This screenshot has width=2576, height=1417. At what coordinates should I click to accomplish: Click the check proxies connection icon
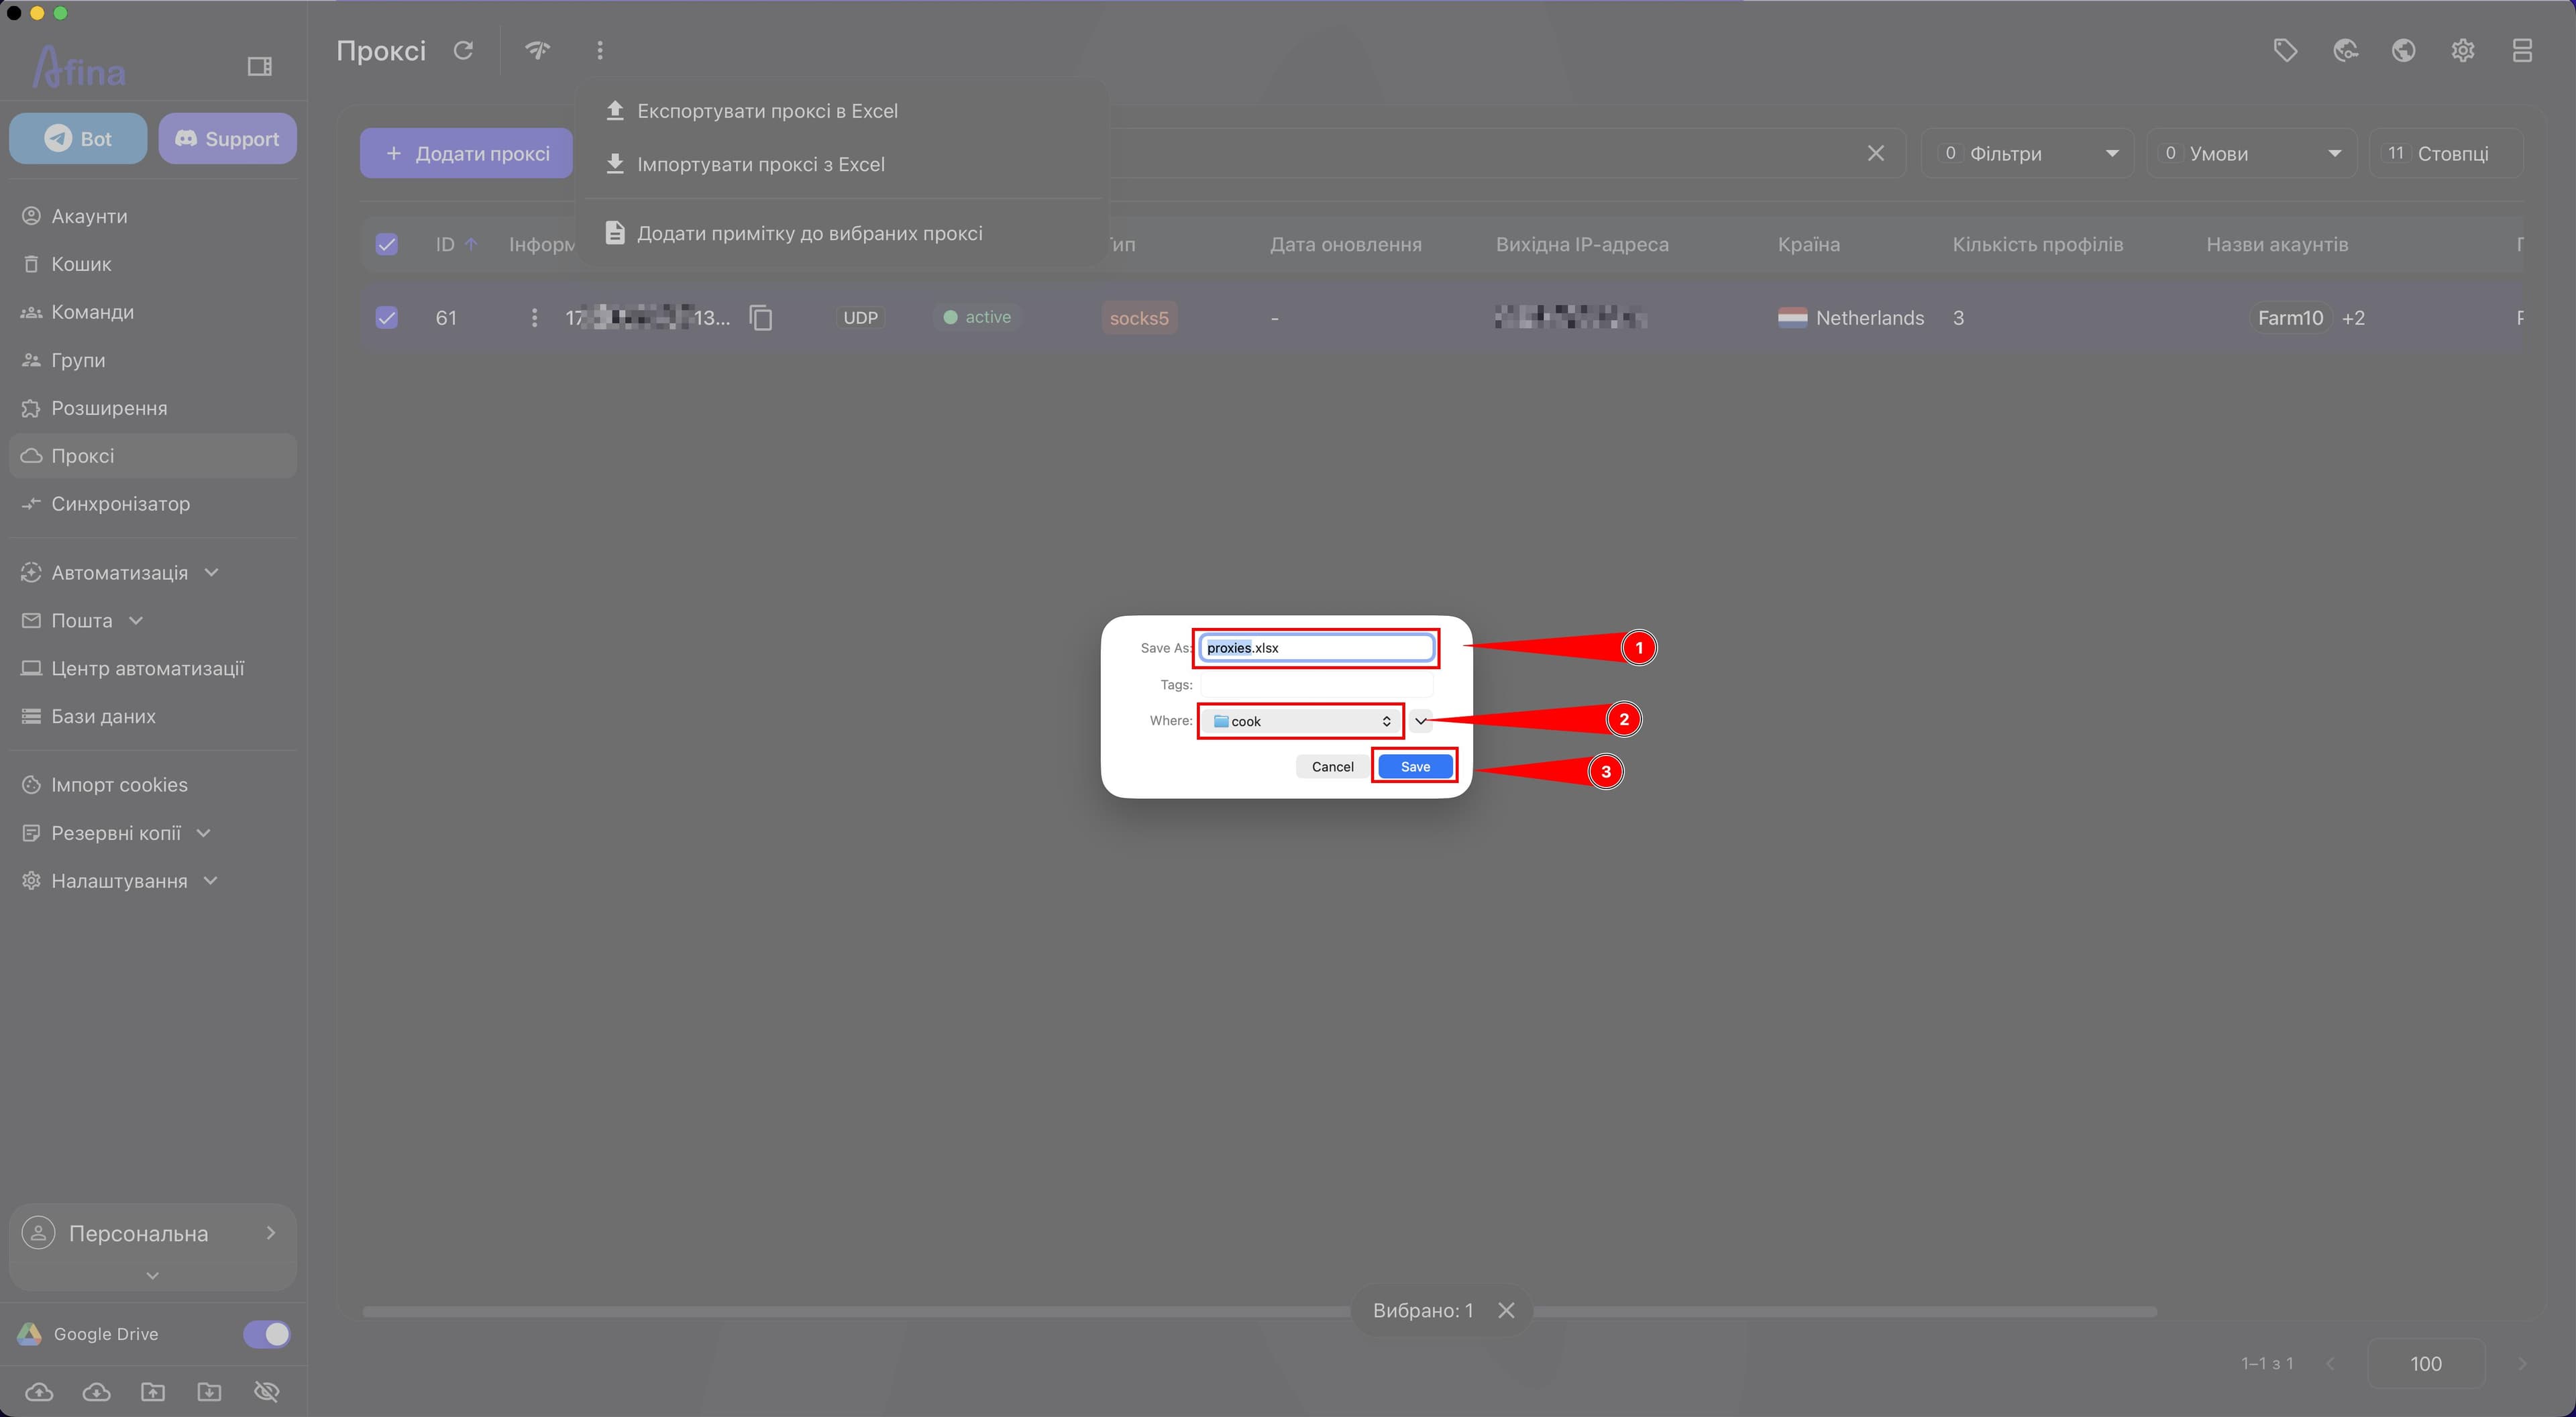(538, 50)
